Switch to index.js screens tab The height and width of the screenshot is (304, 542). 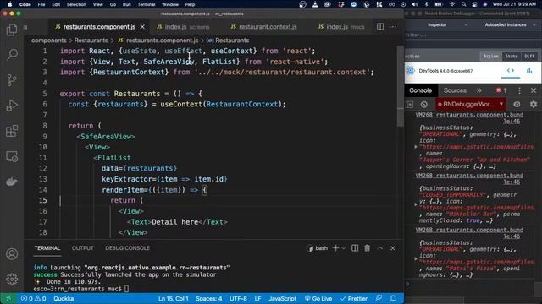coord(184,27)
